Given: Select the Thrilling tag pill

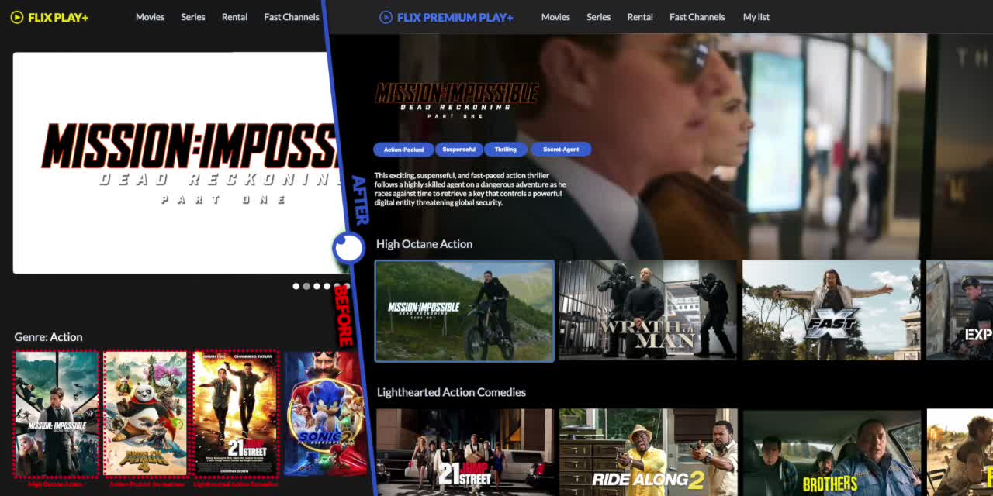Looking at the screenshot, I should point(506,150).
